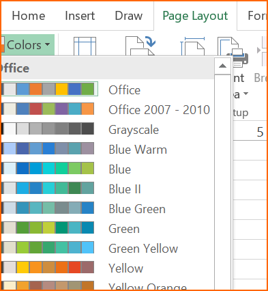The image size is (268, 291).
Task: Apply the Blue Warm color theme
Action: (x=107, y=149)
